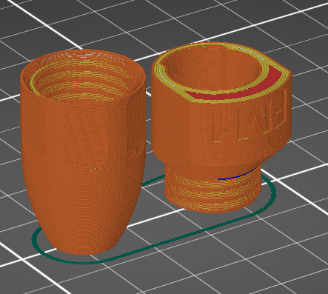Click the blue line segment above the threads

(x=238, y=175)
